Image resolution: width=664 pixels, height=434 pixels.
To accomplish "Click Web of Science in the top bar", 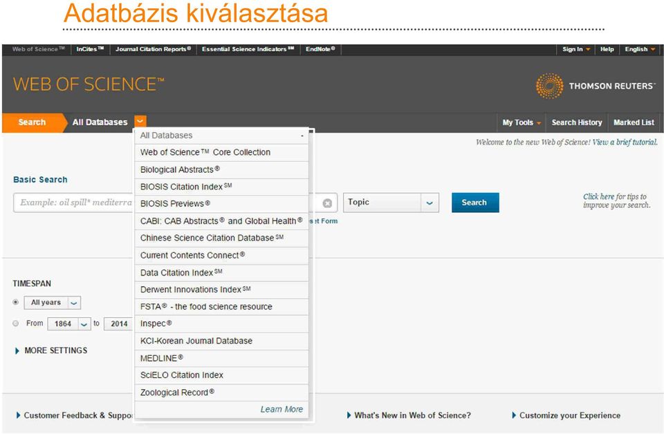I will (38, 49).
